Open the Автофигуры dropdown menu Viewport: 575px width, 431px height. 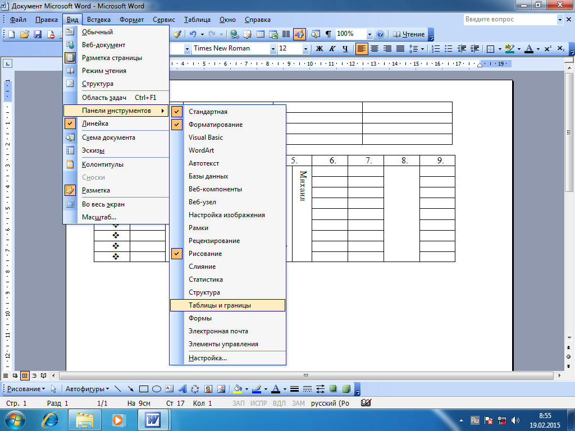87,389
